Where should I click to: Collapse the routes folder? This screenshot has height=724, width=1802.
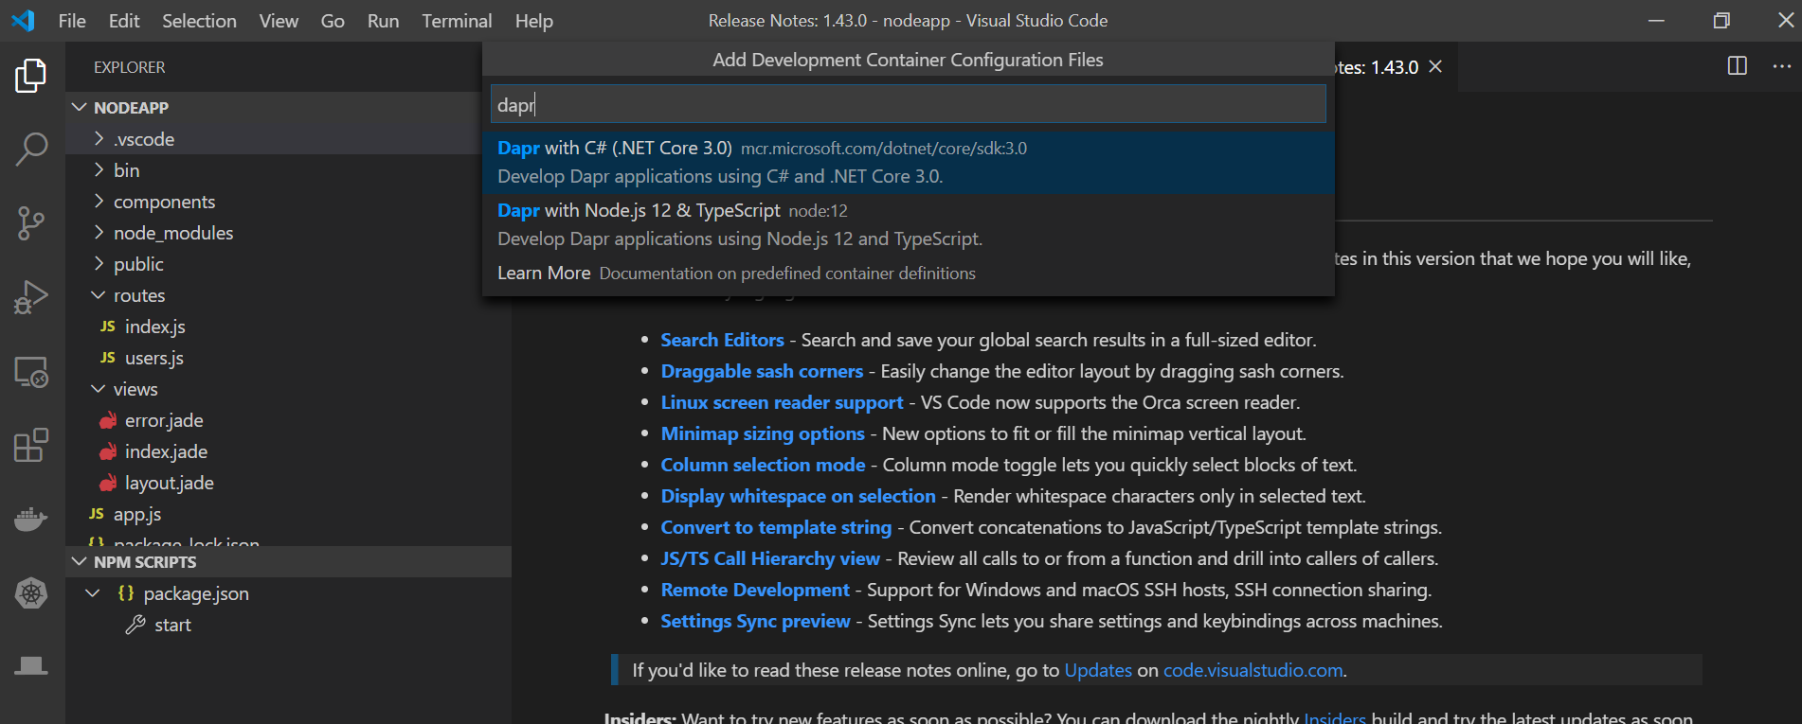[x=138, y=295]
